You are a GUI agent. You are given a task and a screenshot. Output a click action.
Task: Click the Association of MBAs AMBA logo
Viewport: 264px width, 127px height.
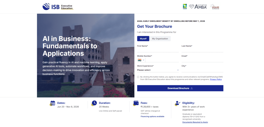click(x=198, y=7)
